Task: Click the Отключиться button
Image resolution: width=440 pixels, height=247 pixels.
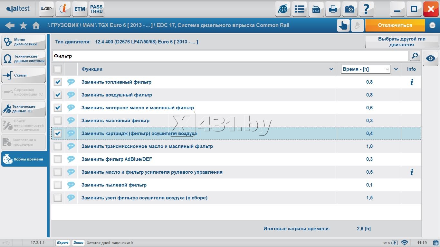Action: (395, 25)
